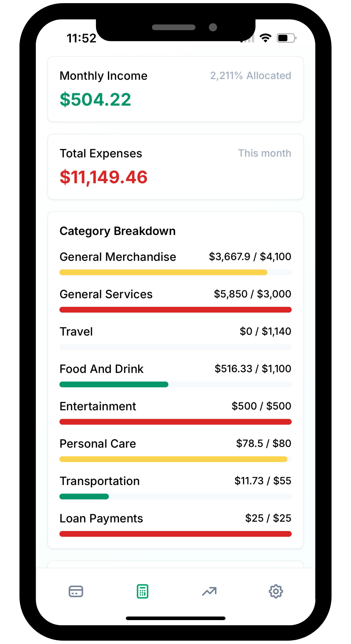Viewport: 351px width, 644px height.
Task: Tap the This month label
Action: coord(265,153)
